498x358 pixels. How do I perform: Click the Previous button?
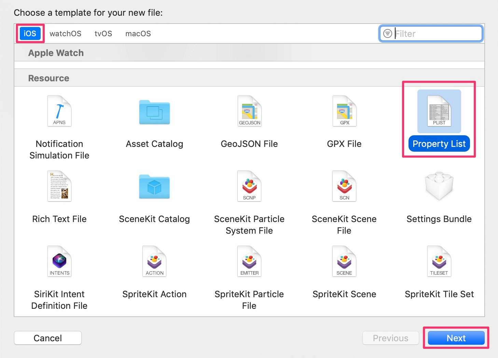[x=391, y=338]
